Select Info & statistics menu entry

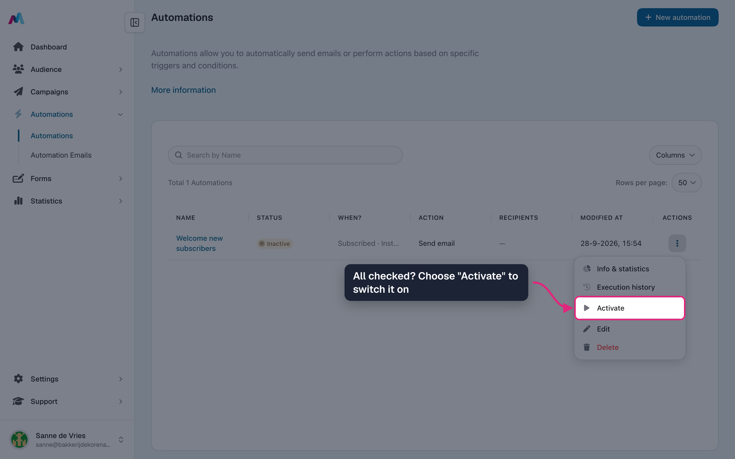(630, 269)
